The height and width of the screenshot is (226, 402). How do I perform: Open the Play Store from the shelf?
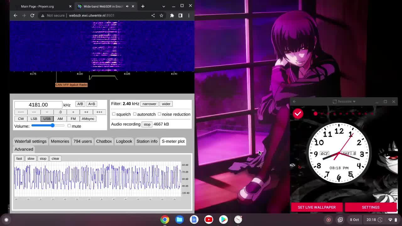click(223, 220)
